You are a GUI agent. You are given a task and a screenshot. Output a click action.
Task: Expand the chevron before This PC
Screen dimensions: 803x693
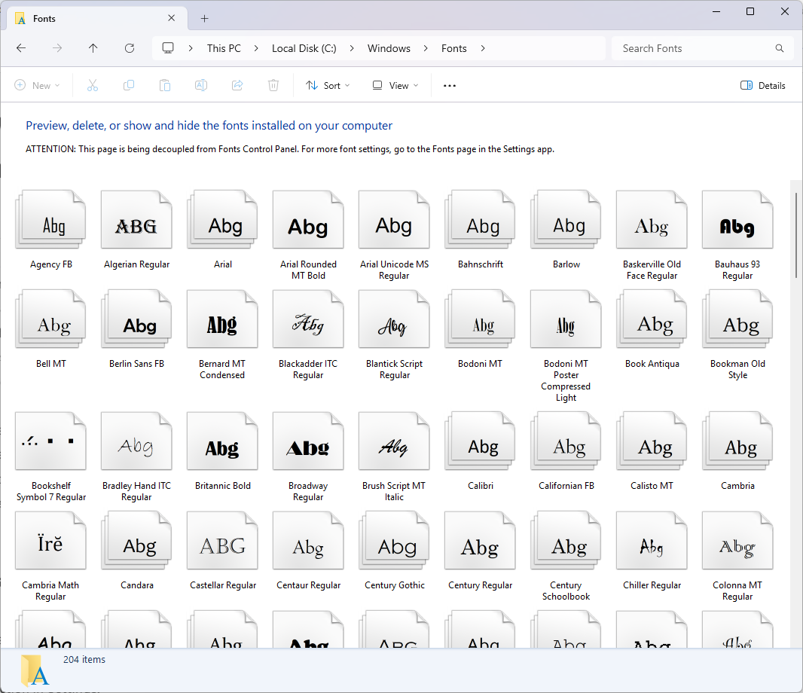[191, 48]
